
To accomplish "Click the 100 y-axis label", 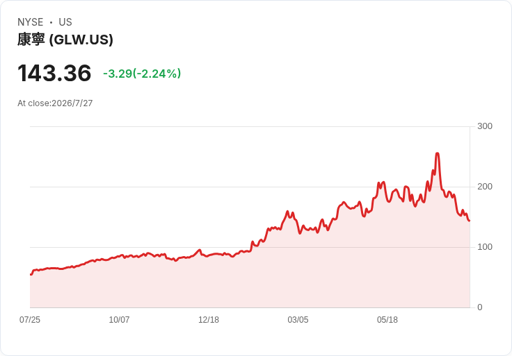I will tap(485, 247).
